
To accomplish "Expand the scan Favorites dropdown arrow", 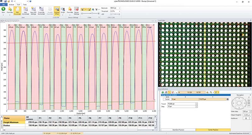I will tap(10, 15).
